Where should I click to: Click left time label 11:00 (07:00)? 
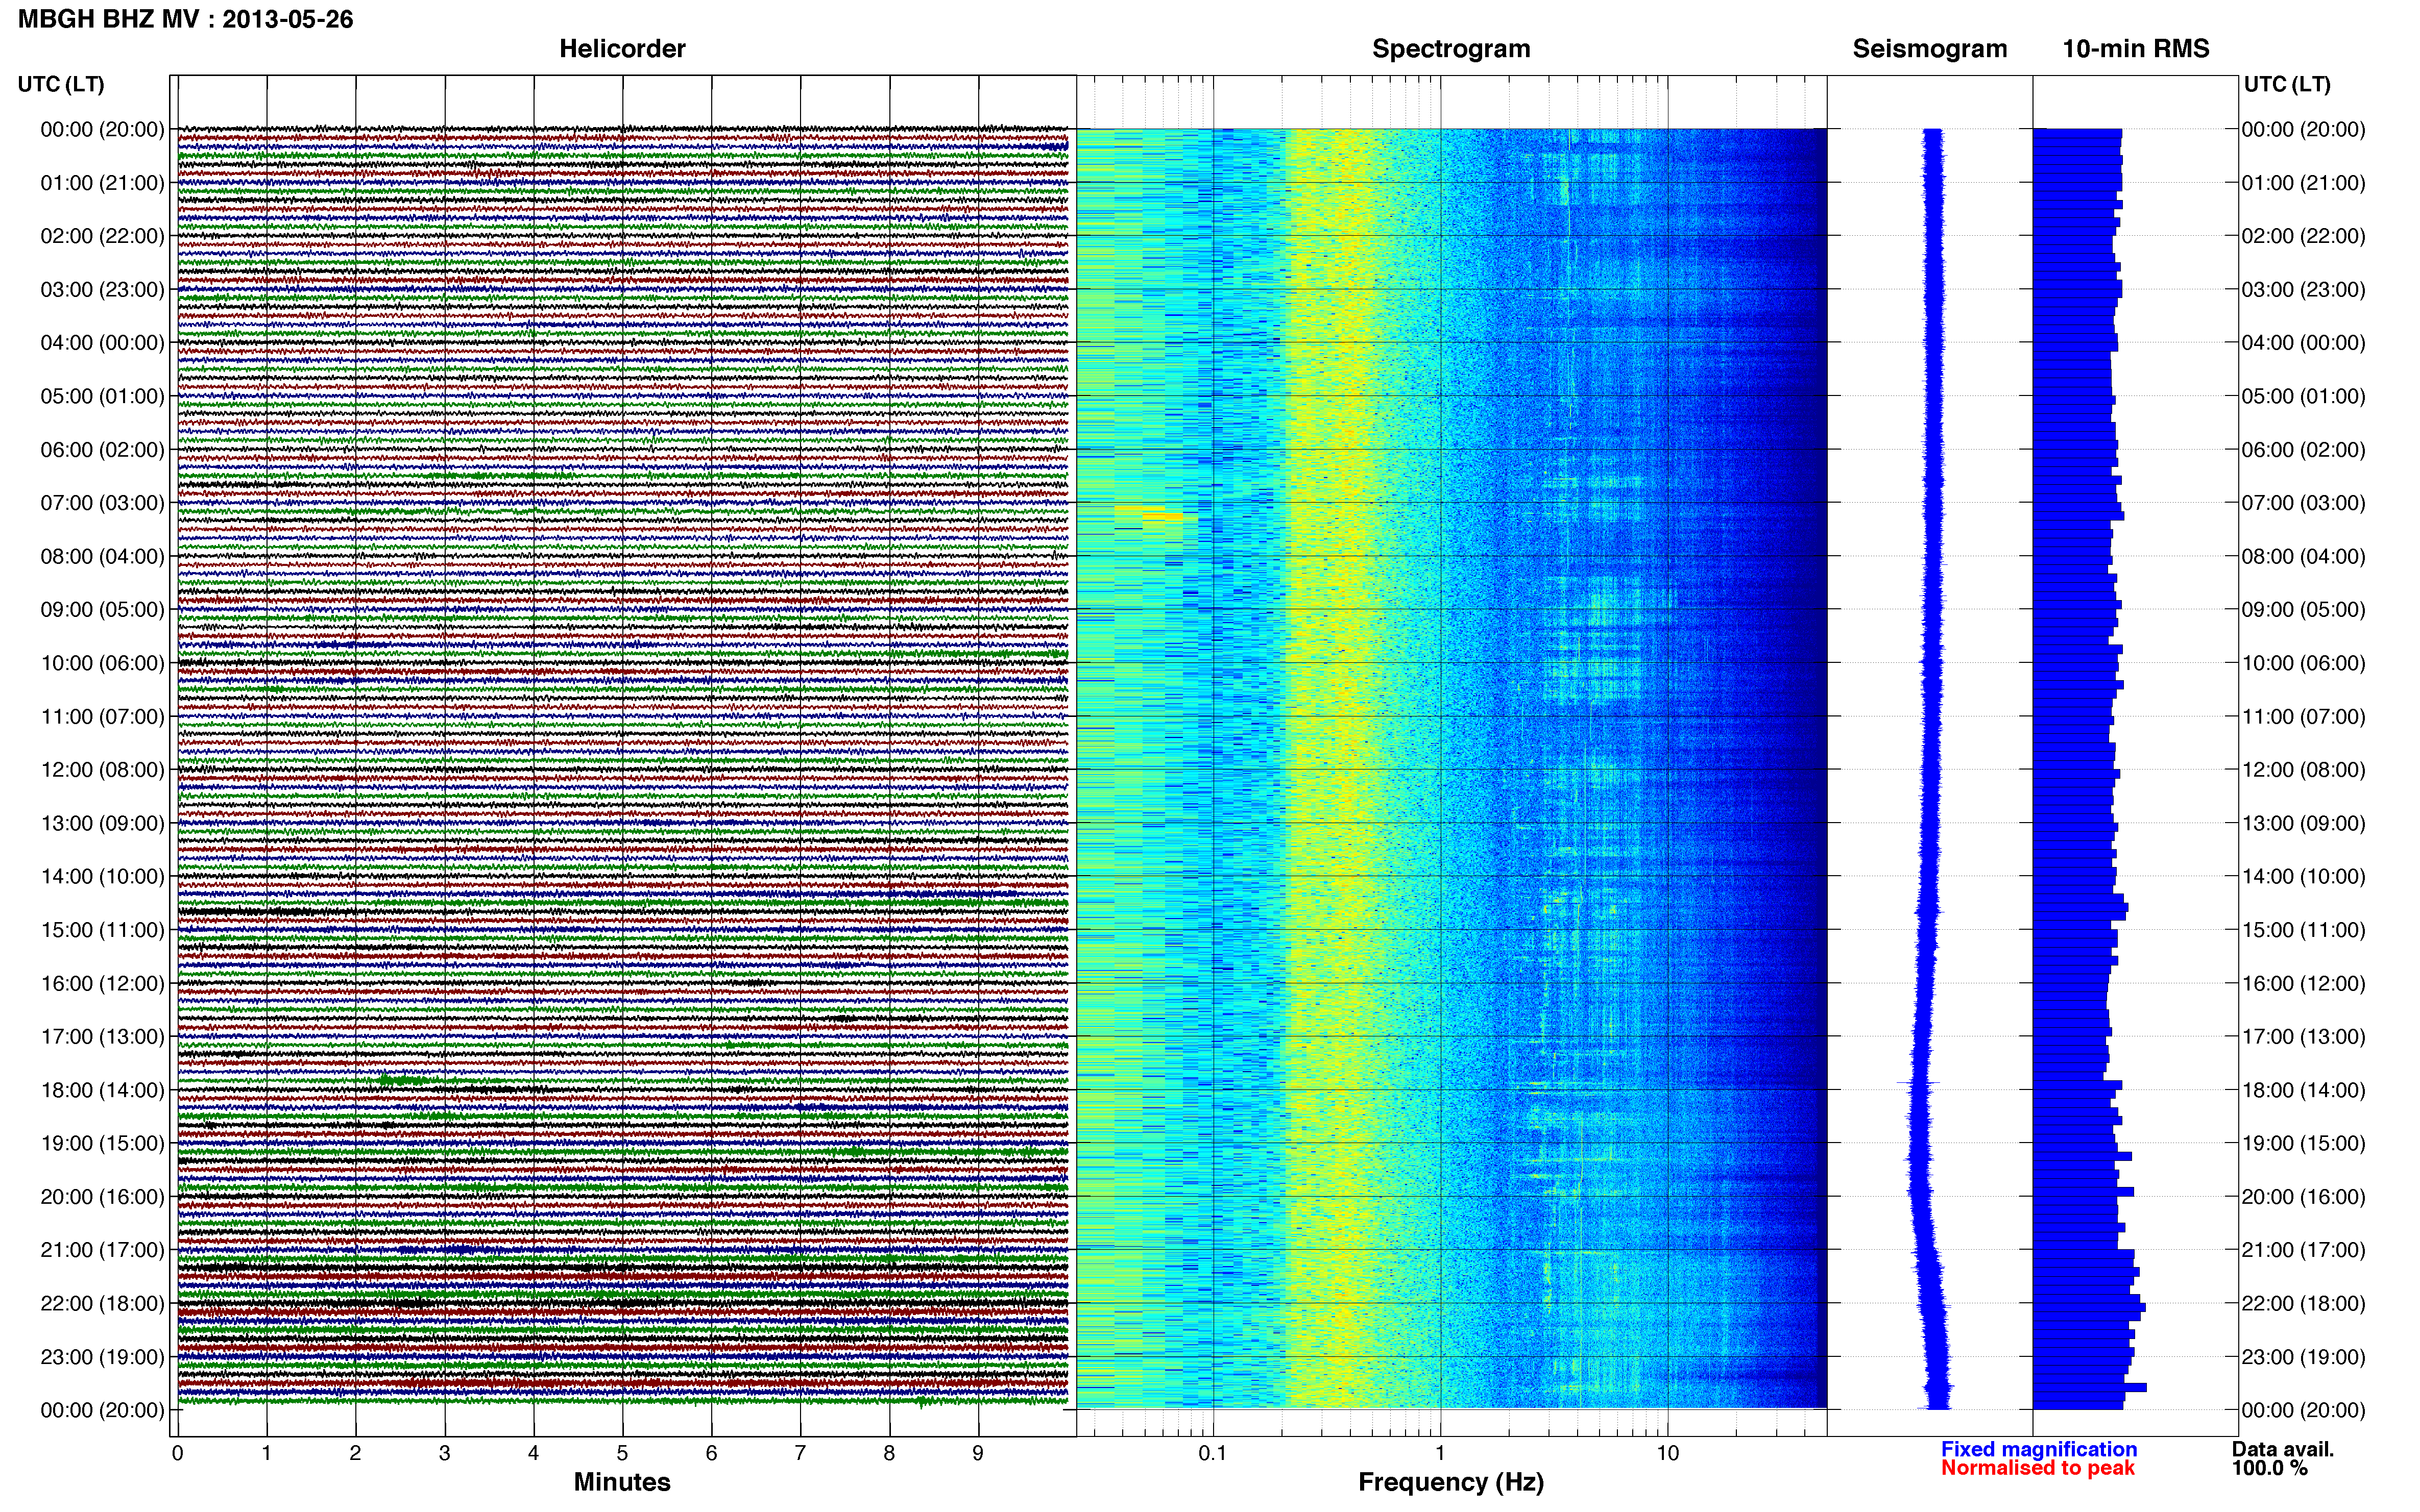tap(102, 717)
